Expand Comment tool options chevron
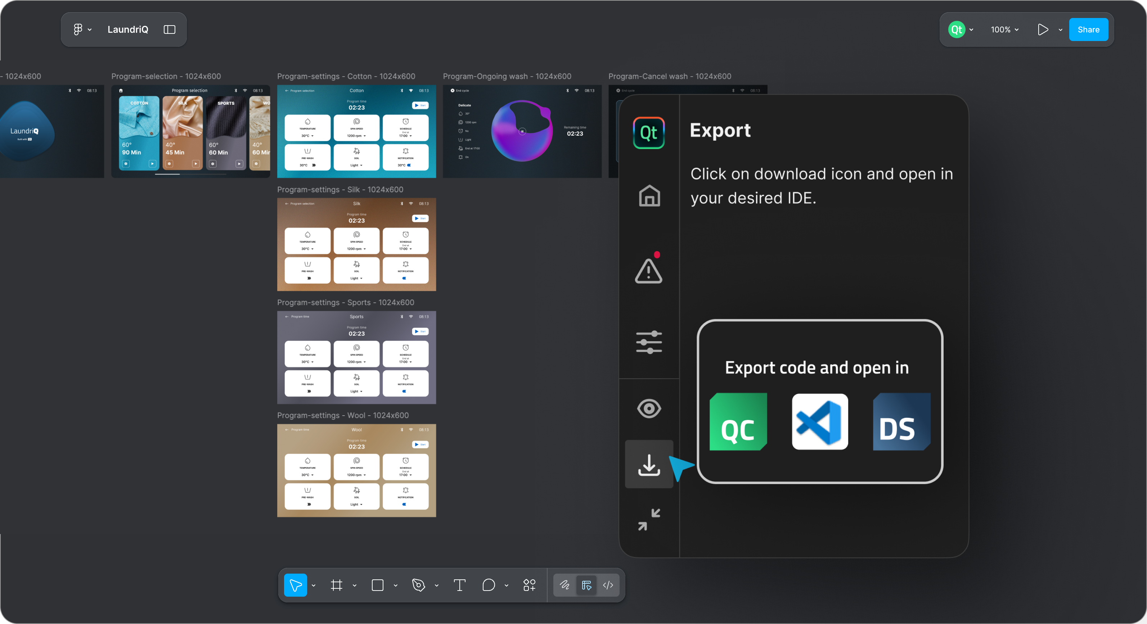This screenshot has width=1147, height=624. click(506, 585)
